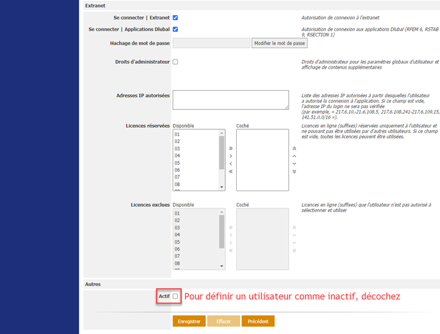Click scrollbar thumb of Licences réservées list

coord(222,152)
